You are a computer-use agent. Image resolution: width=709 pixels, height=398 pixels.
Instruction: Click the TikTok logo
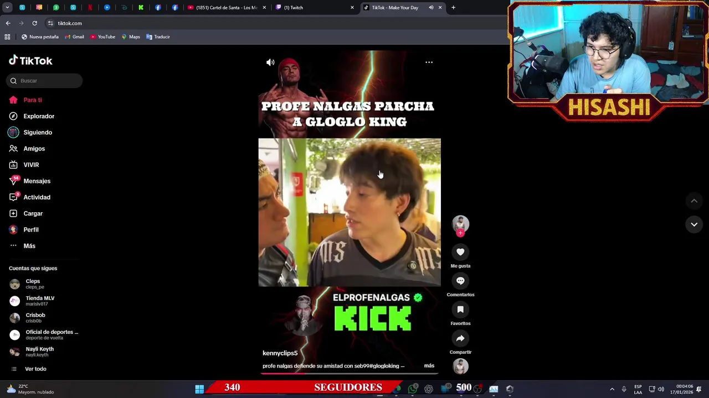pyautogui.click(x=30, y=61)
